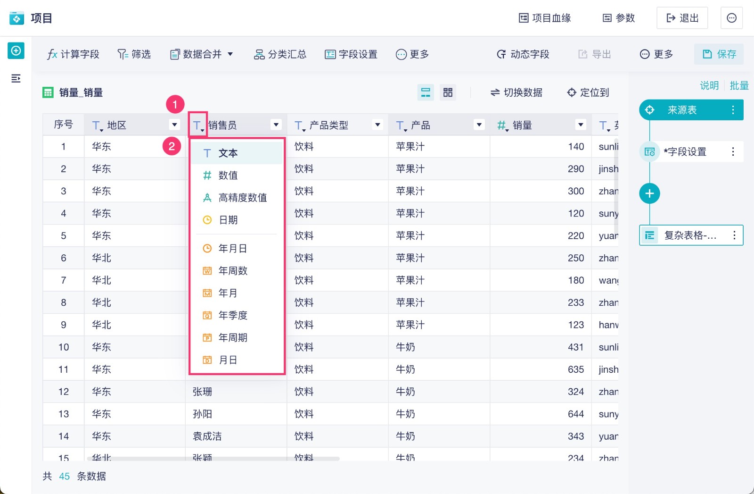Open the 产品类型 column dropdown arrow

tap(377, 125)
